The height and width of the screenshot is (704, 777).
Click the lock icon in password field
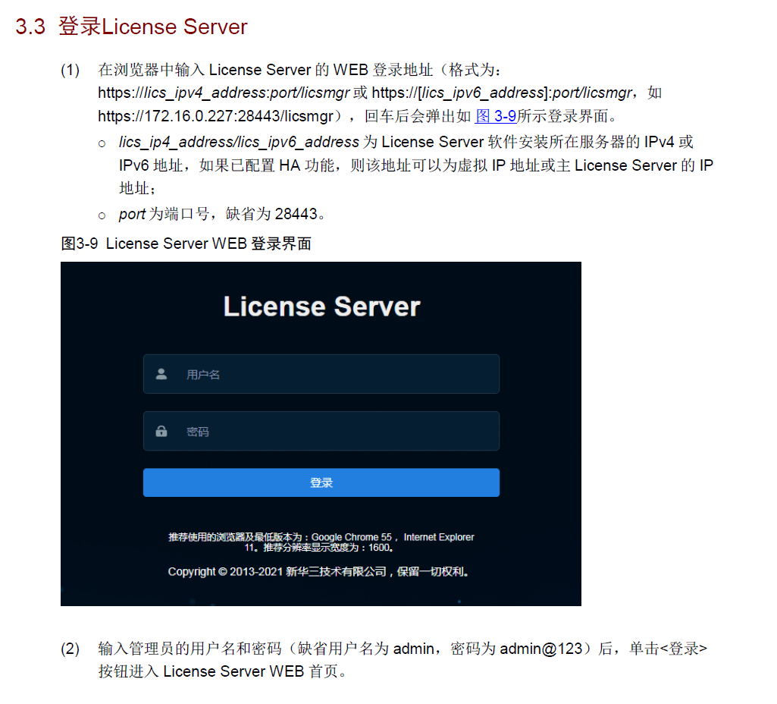[161, 431]
